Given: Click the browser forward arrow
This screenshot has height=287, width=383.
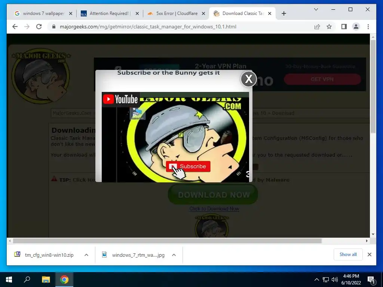Looking at the screenshot, I should (27, 27).
